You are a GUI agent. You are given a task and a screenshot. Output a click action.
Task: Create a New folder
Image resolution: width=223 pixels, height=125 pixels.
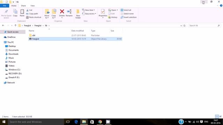78,14
